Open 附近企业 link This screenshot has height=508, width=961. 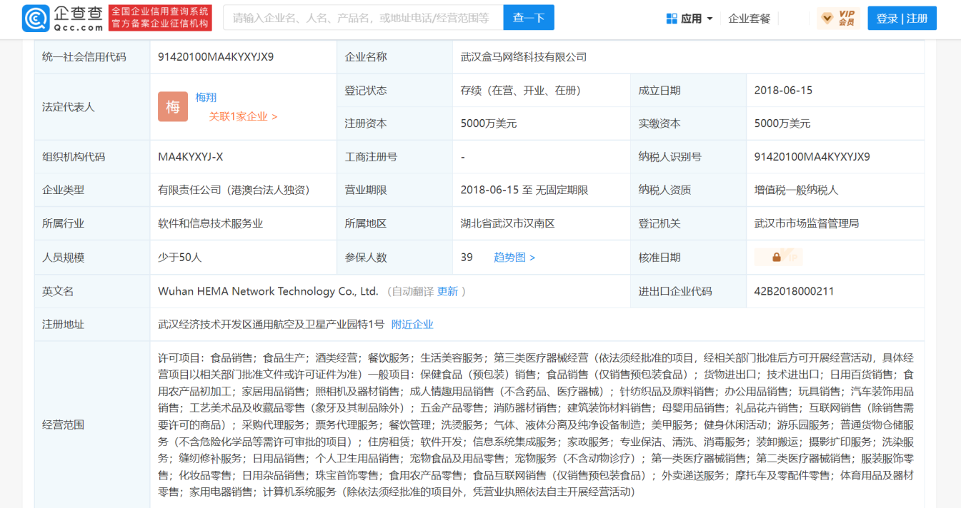click(x=412, y=325)
